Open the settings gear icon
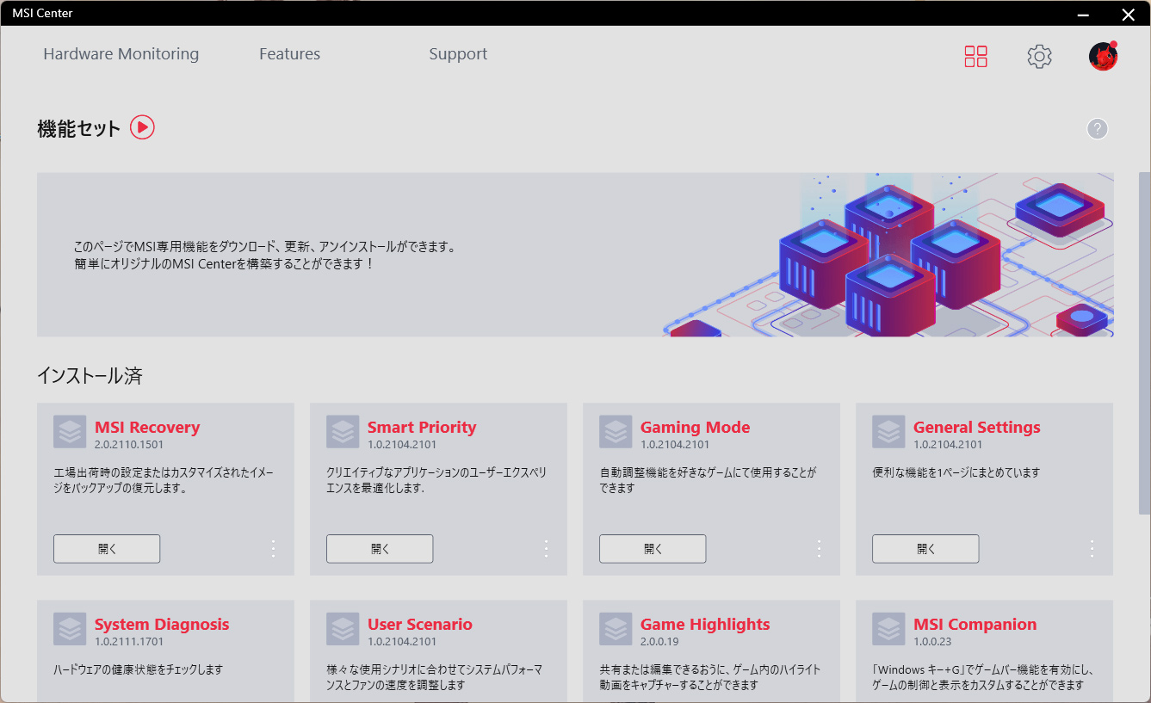Screen dimensions: 1151x703 coord(1039,57)
